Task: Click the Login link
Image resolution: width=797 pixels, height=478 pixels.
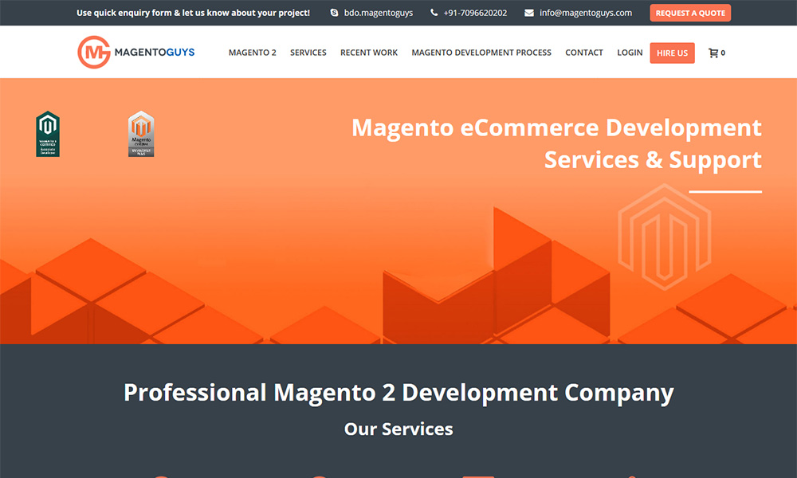Action: pyautogui.click(x=630, y=53)
